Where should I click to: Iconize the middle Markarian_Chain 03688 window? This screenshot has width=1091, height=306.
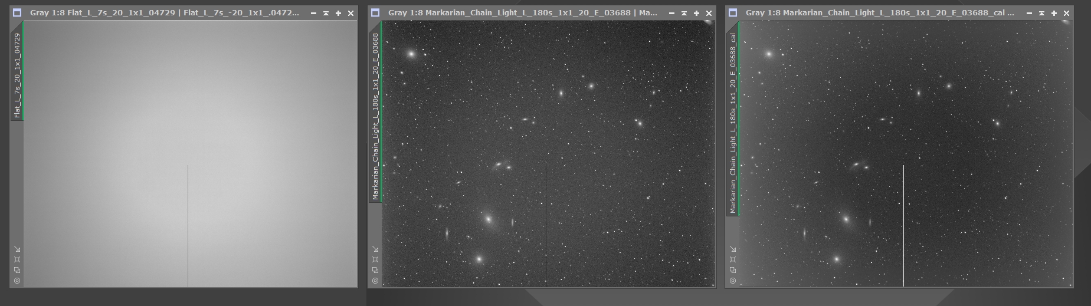click(684, 13)
